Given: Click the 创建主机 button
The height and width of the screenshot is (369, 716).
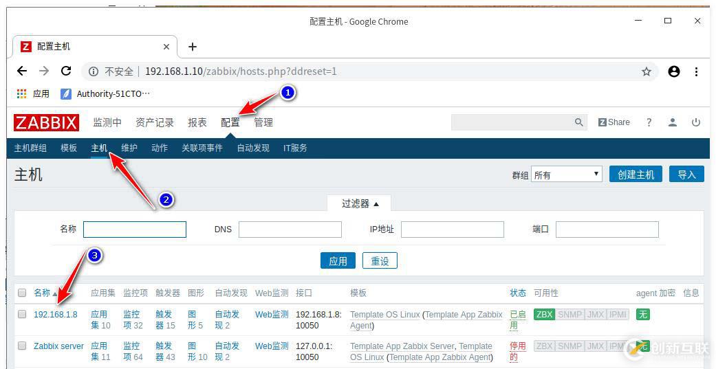Looking at the screenshot, I should click(x=636, y=175).
